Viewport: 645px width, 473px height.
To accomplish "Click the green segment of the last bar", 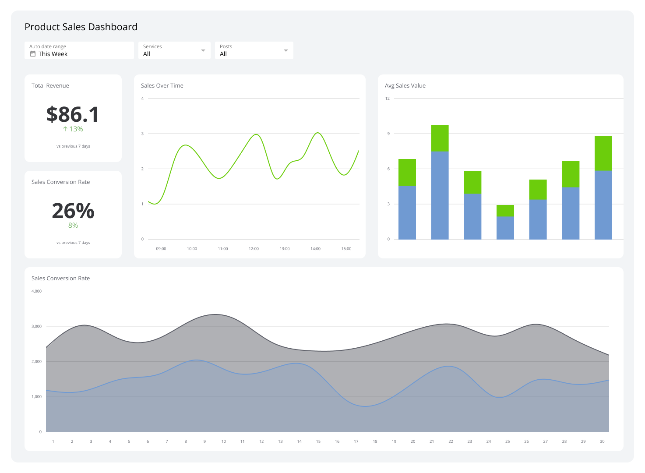I will point(603,153).
